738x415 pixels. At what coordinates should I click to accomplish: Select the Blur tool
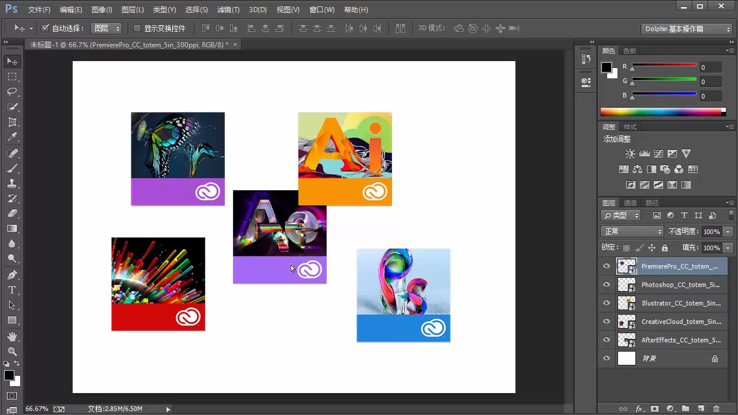coord(12,243)
